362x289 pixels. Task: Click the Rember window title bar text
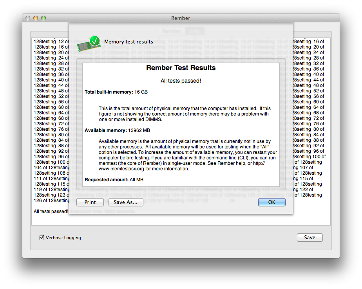181,18
